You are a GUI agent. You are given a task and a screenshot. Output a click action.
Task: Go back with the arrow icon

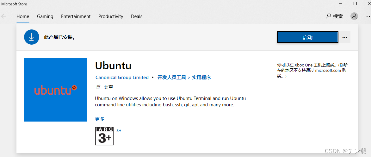click(x=4, y=16)
